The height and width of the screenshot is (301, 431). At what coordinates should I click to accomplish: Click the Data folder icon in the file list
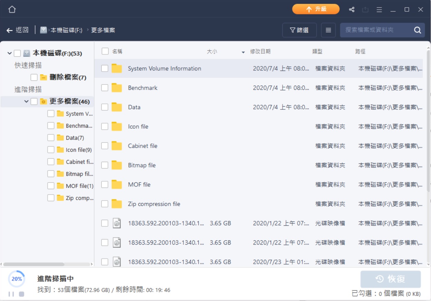pyautogui.click(x=117, y=107)
